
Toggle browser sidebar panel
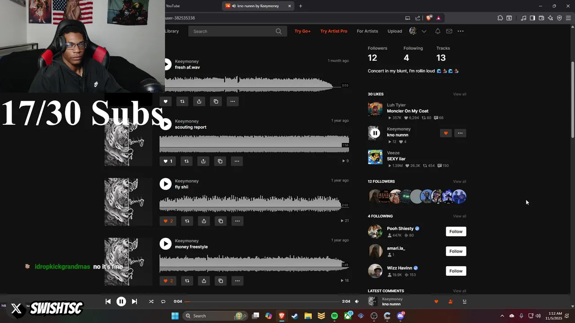[532, 18]
